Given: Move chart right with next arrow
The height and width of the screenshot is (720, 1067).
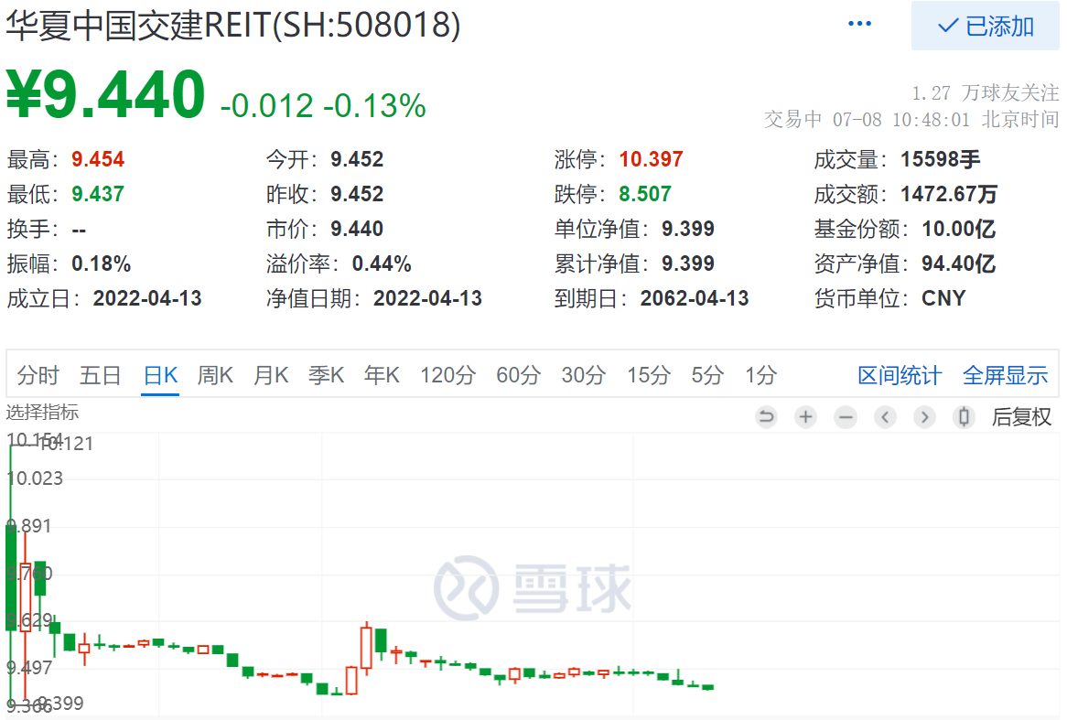Looking at the screenshot, I should click(924, 415).
